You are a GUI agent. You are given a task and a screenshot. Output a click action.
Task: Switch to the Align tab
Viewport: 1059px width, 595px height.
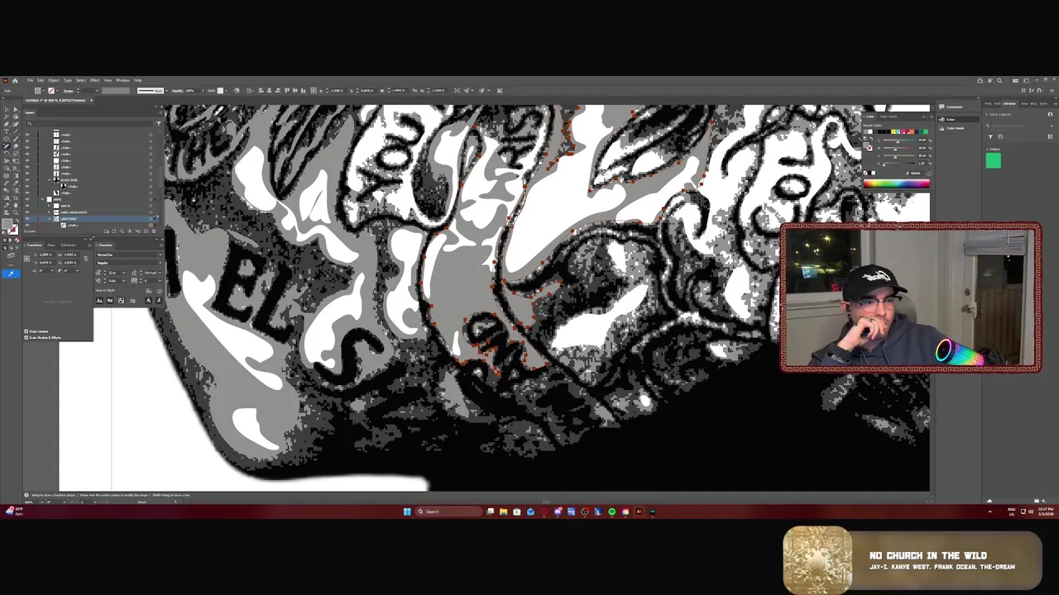(51, 245)
